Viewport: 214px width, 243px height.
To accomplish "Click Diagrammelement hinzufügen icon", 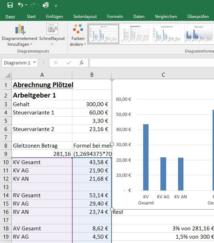I will (x=20, y=29).
